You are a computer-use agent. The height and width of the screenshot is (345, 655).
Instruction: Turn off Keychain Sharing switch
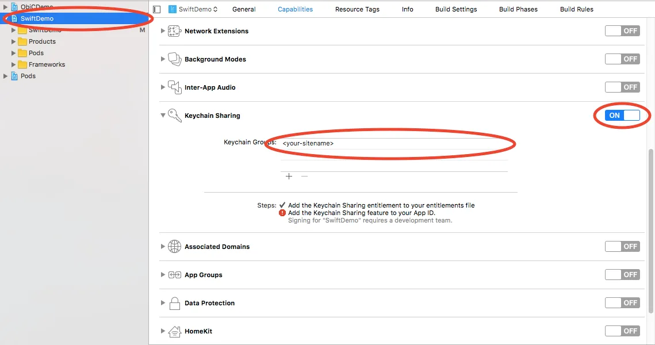click(622, 116)
